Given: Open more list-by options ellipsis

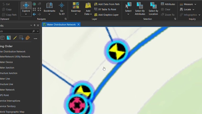Looking at the screenshot, I should (35, 38).
